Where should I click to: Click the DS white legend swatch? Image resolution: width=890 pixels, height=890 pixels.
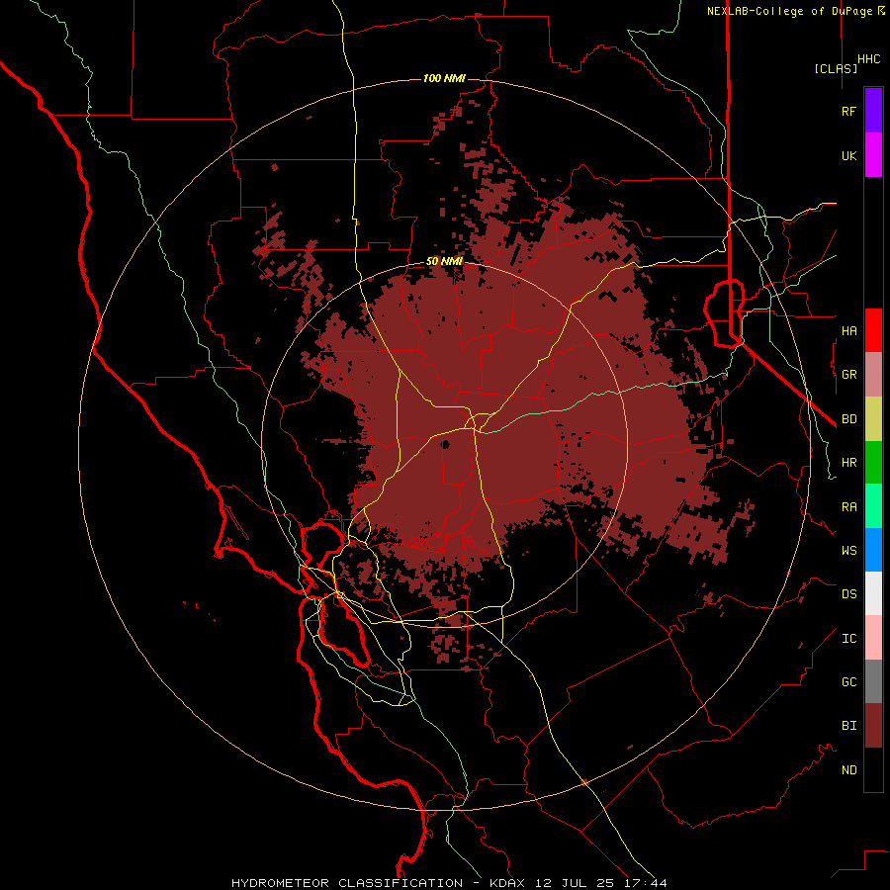point(873,593)
